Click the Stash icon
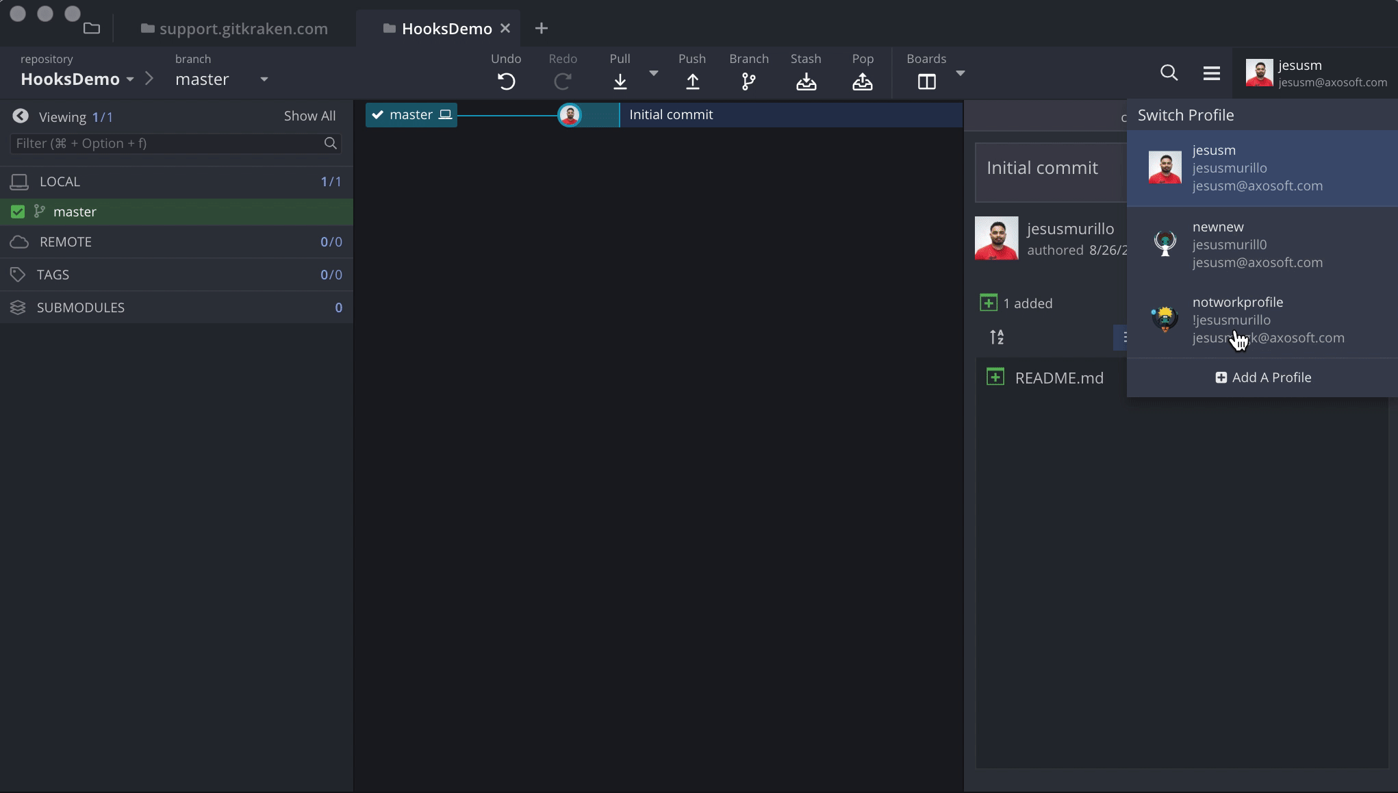 click(x=806, y=81)
